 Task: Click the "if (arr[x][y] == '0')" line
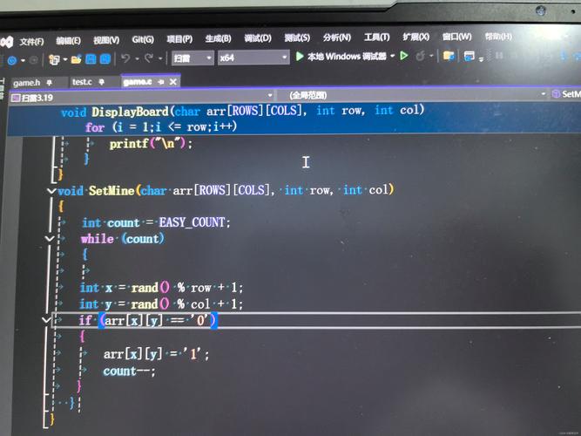click(147, 320)
